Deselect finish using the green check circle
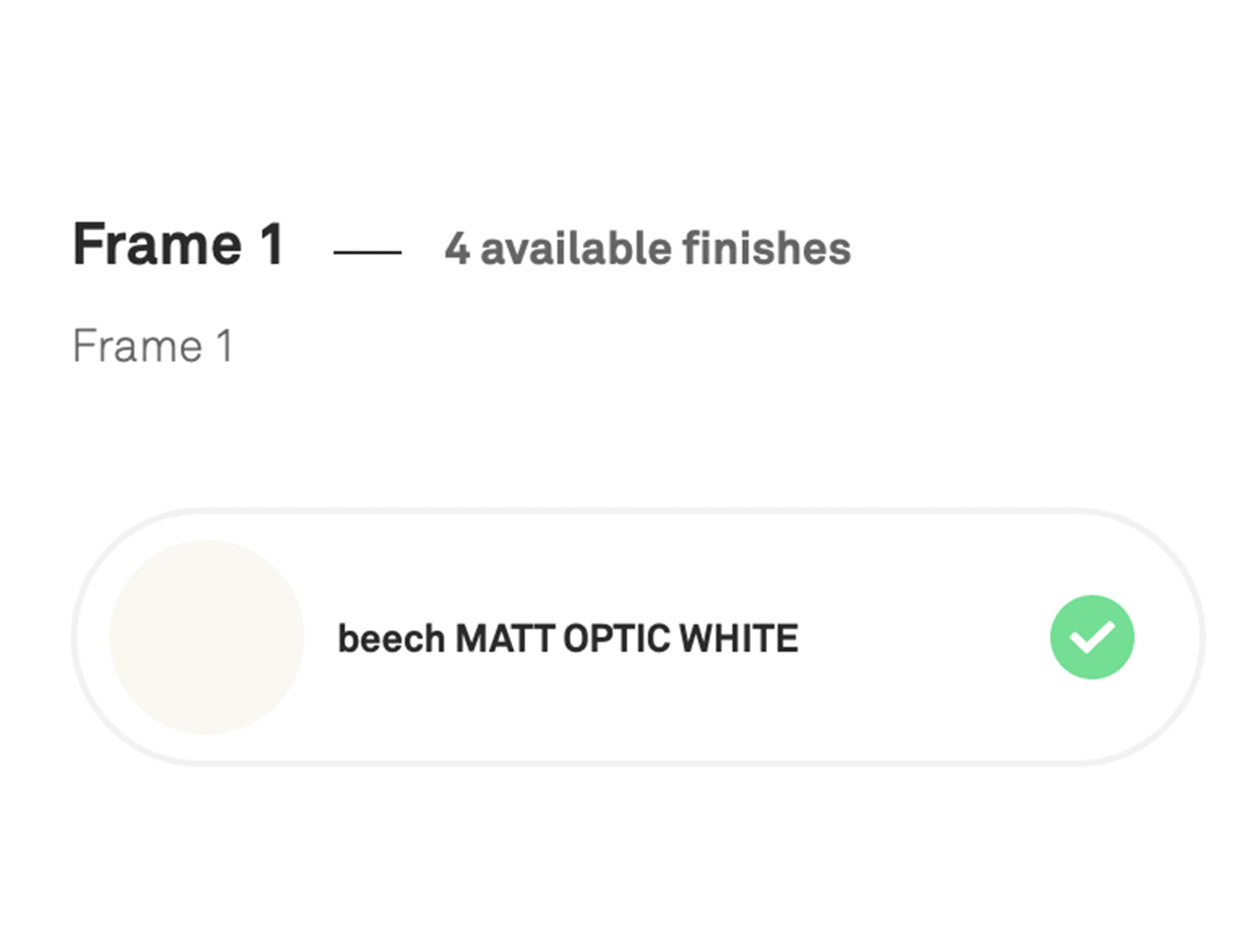The image size is (1233, 925). click(x=1091, y=637)
